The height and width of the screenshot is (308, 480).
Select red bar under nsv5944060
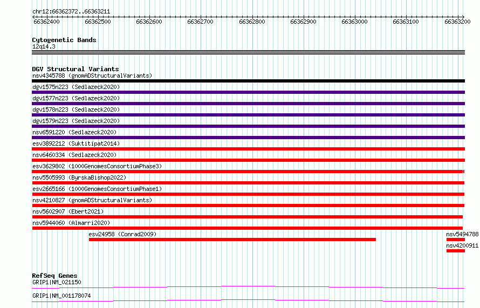click(248, 228)
